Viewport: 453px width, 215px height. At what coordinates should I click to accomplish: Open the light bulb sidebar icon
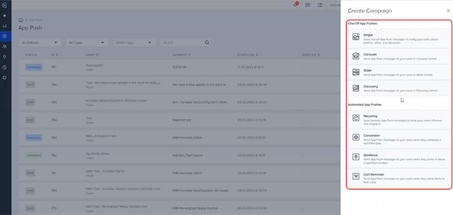tap(4, 57)
